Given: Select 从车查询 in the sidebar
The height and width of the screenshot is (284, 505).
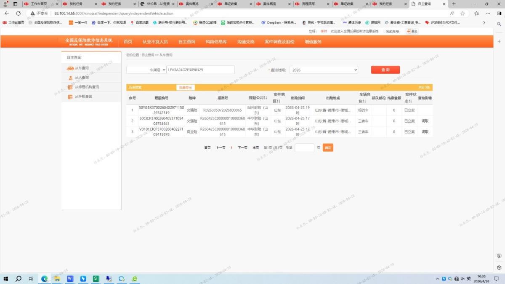Looking at the screenshot, I should tap(82, 68).
